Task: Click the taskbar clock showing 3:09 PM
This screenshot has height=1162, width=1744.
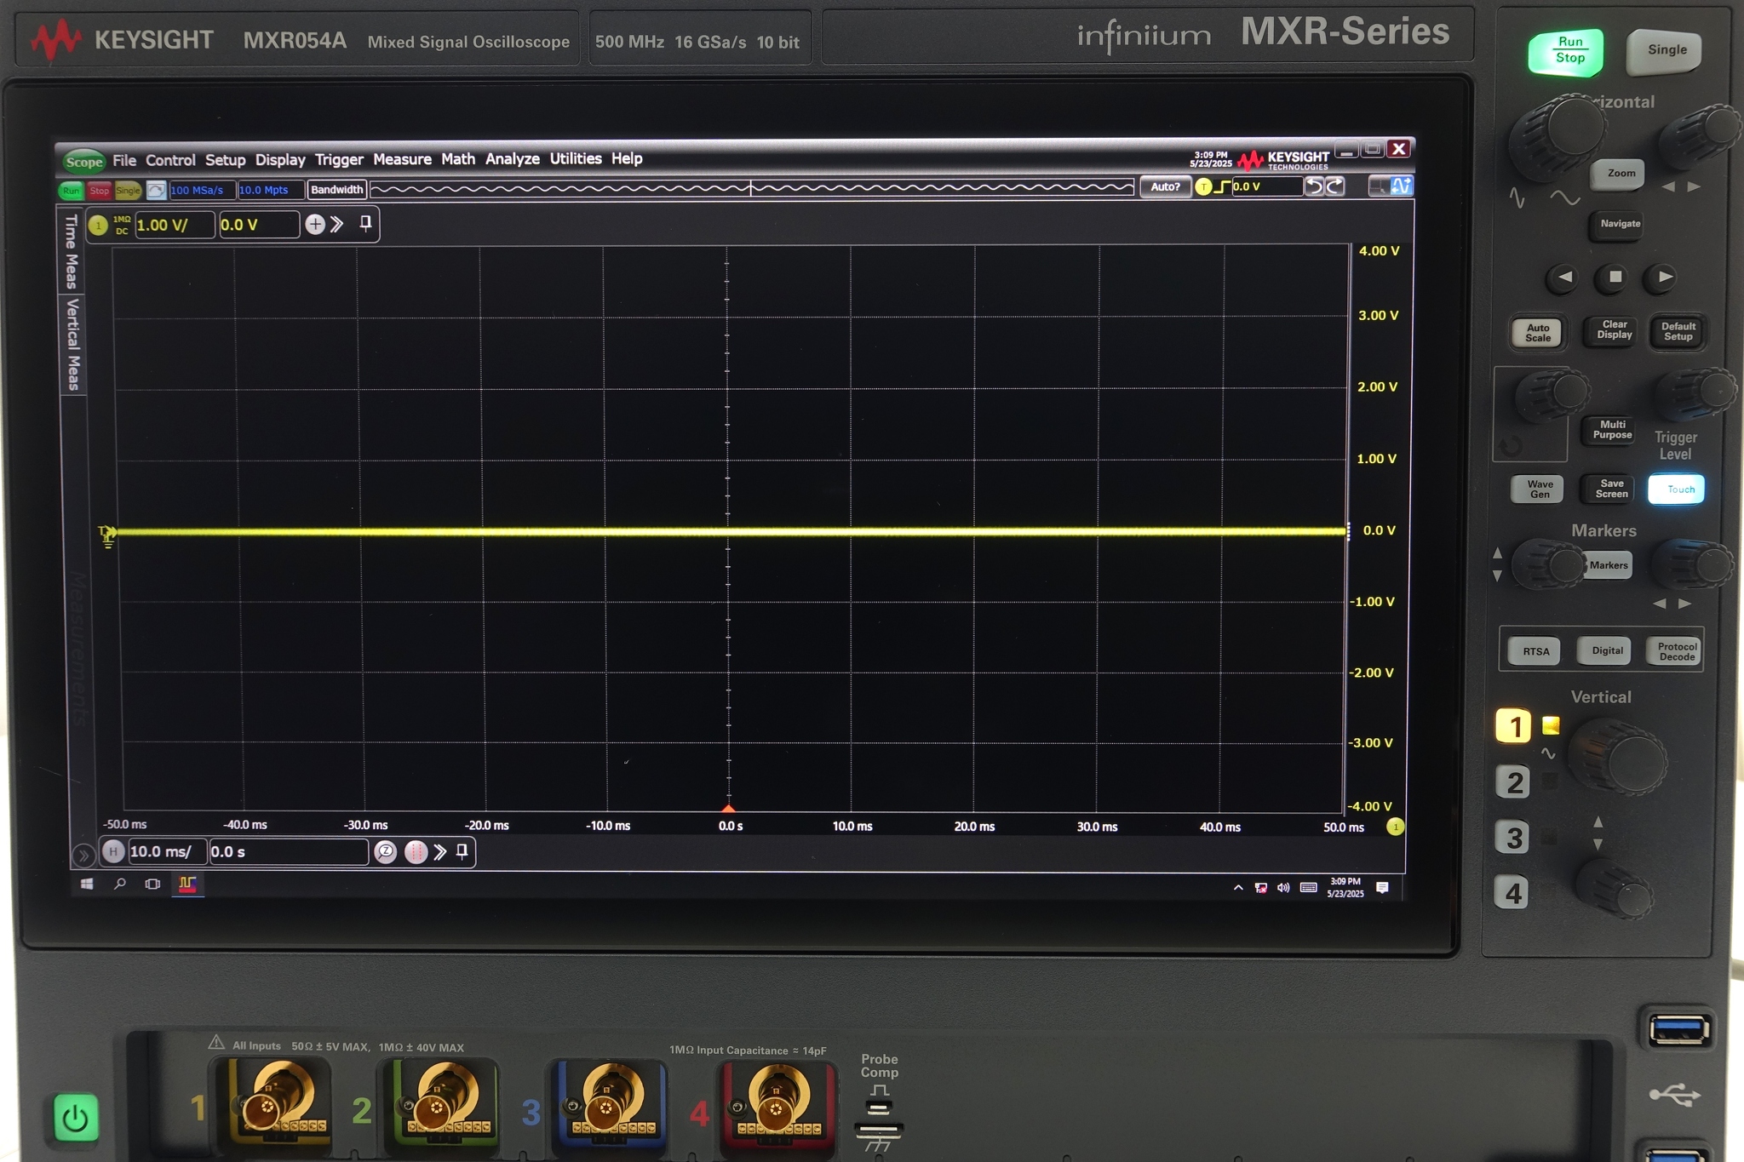Action: pos(1345,888)
